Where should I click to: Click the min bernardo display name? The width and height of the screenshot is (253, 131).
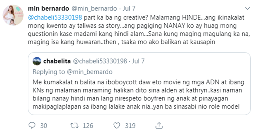tap(48, 8)
